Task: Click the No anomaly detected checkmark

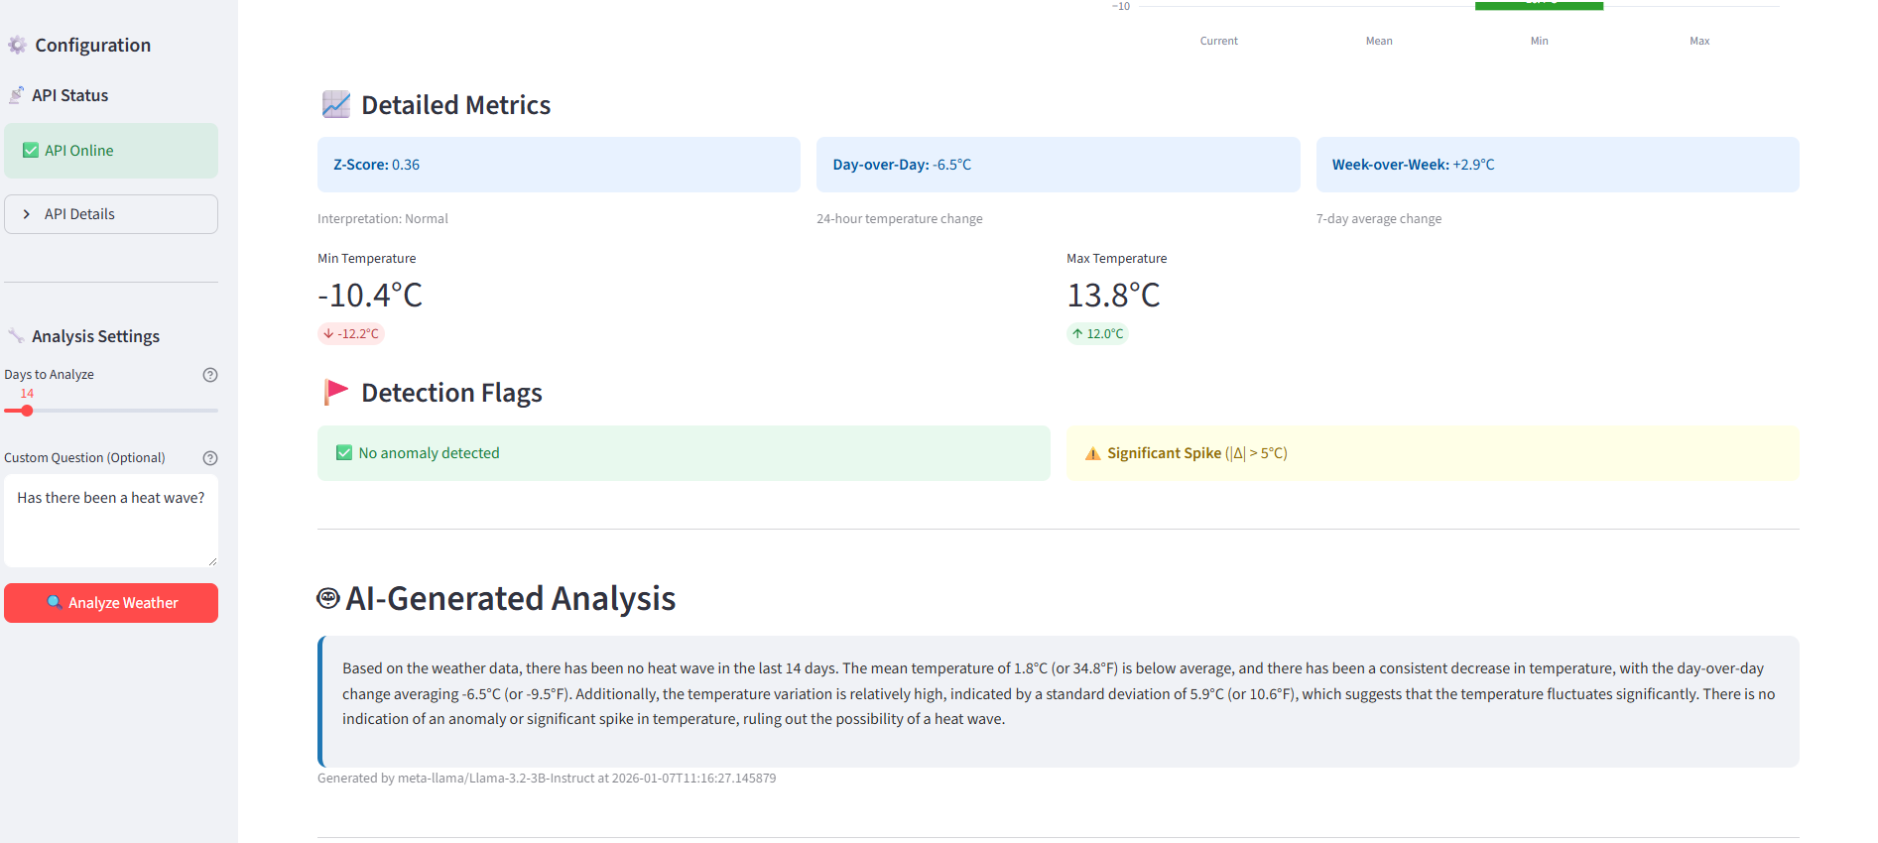Action: click(344, 453)
